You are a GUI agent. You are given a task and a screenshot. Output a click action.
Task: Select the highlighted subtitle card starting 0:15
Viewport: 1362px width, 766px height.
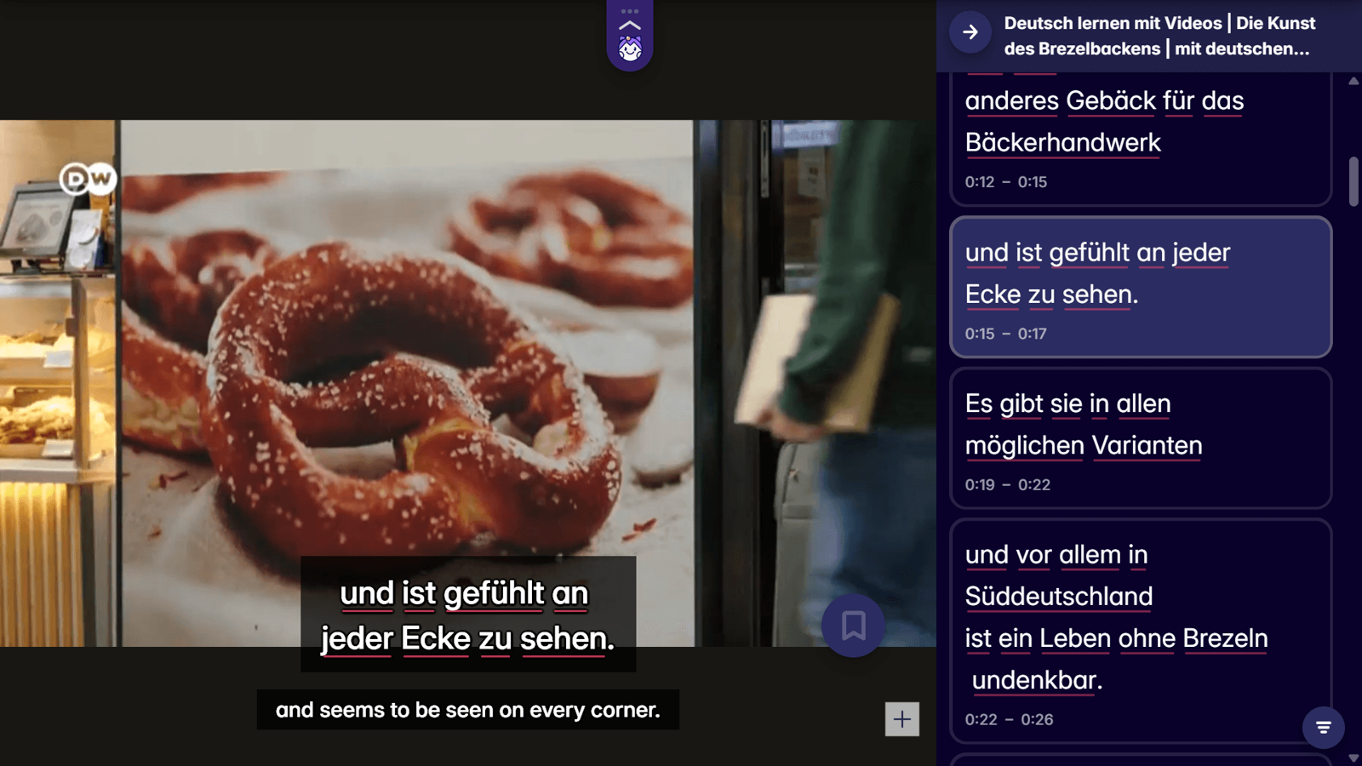[x=1141, y=287]
